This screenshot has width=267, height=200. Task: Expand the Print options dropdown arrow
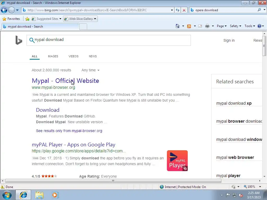click(x=213, y=26)
